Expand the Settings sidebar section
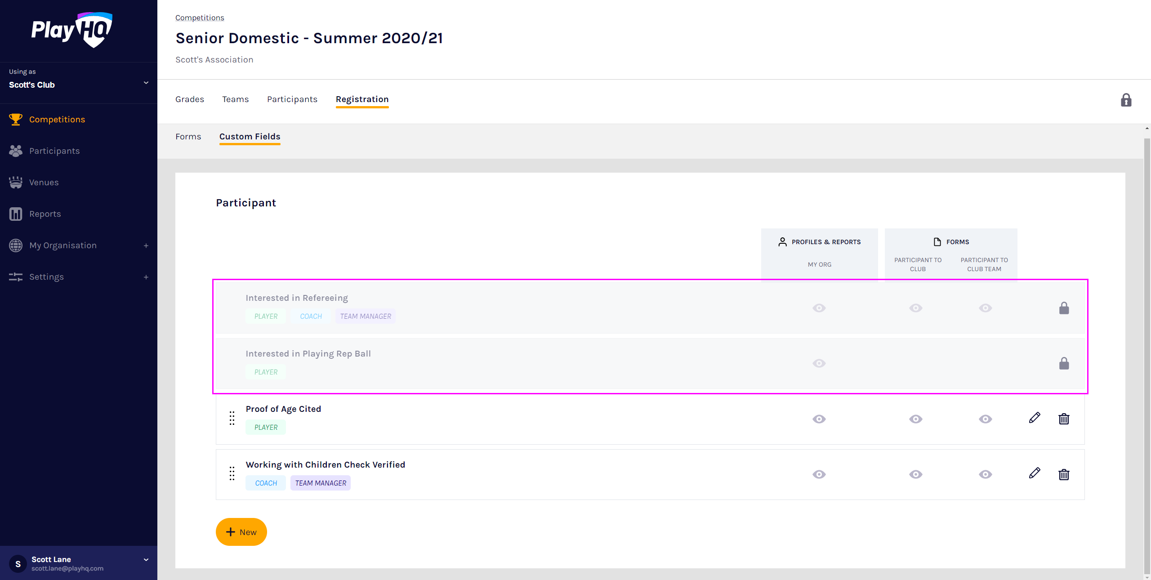The image size is (1151, 580). tap(146, 277)
